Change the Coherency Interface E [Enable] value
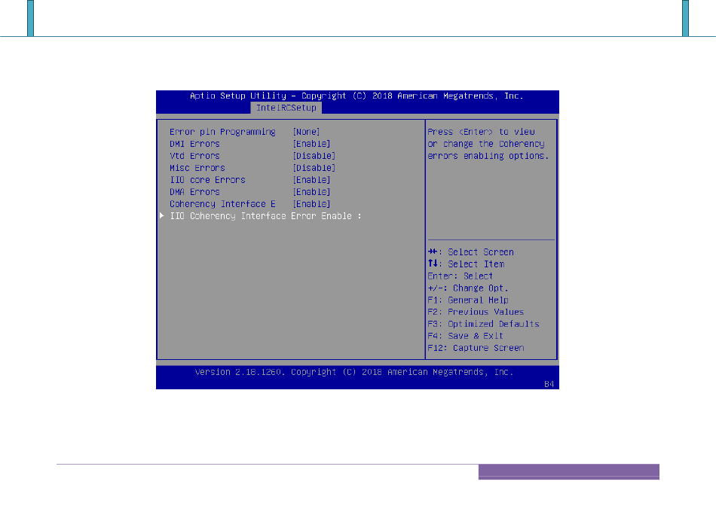The width and height of the screenshot is (716, 506). 311,204
